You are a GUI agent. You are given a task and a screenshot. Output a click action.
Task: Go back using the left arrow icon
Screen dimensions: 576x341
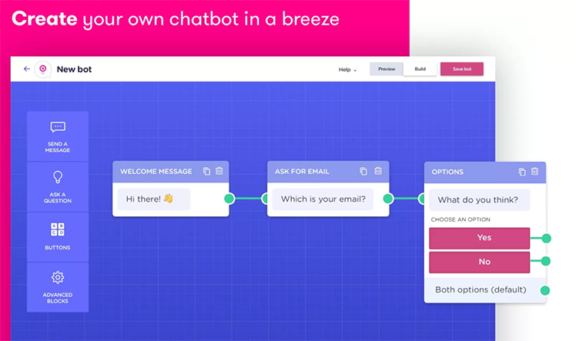pyautogui.click(x=27, y=69)
